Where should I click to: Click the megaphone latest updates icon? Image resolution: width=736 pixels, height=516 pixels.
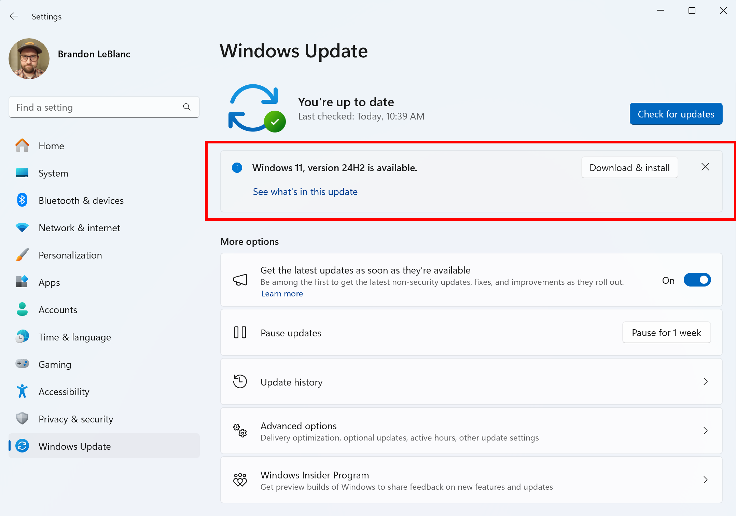pyautogui.click(x=240, y=280)
